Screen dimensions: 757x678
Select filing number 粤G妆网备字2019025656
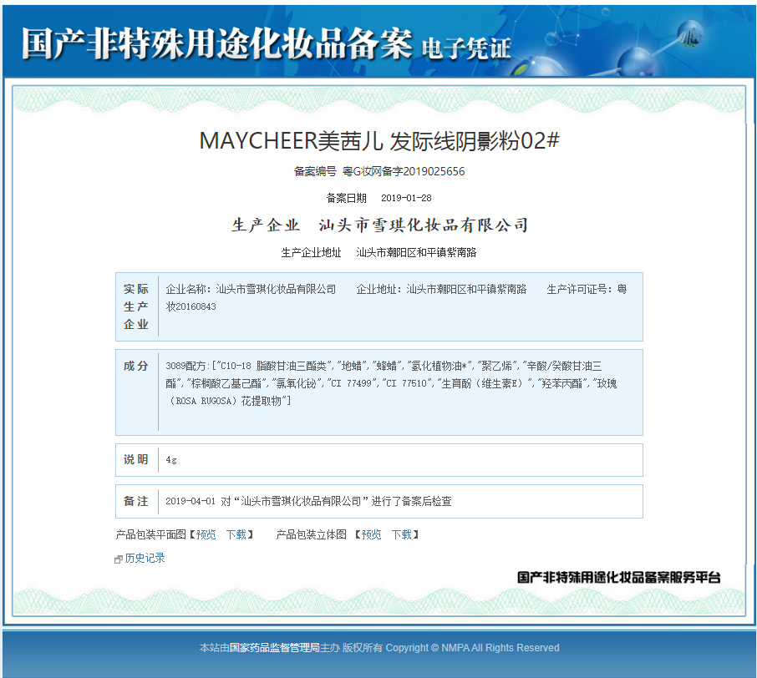(404, 171)
